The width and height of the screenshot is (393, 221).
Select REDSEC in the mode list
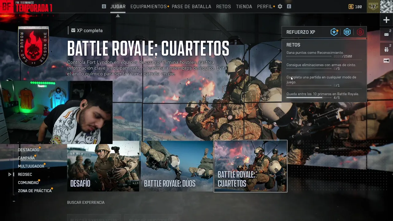coord(25,174)
